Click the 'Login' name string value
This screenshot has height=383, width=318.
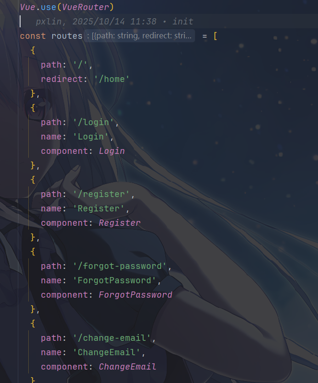tap(91, 137)
